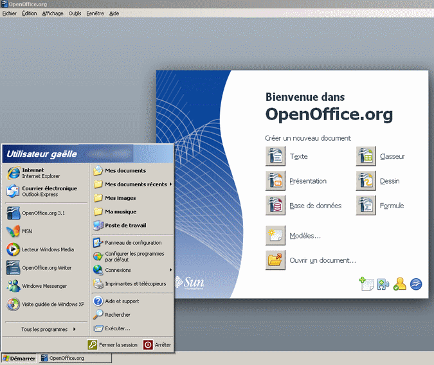
Task: Open Mes images folder
Action: (x=132, y=198)
